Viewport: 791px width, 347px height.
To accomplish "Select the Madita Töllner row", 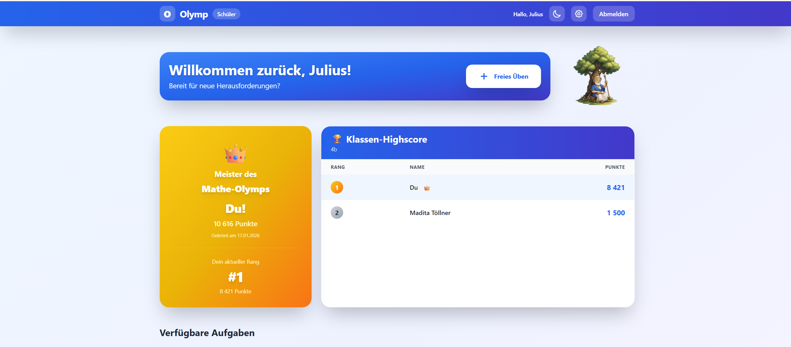I will [x=469, y=213].
